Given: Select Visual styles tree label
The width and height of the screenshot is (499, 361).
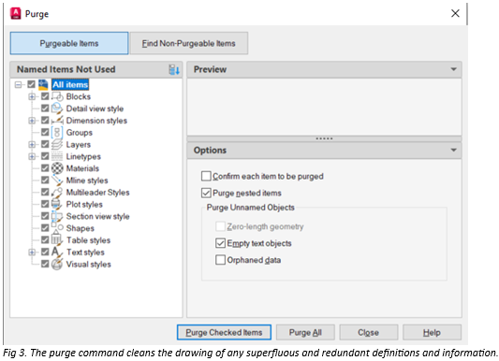Looking at the screenshot, I should (x=88, y=264).
